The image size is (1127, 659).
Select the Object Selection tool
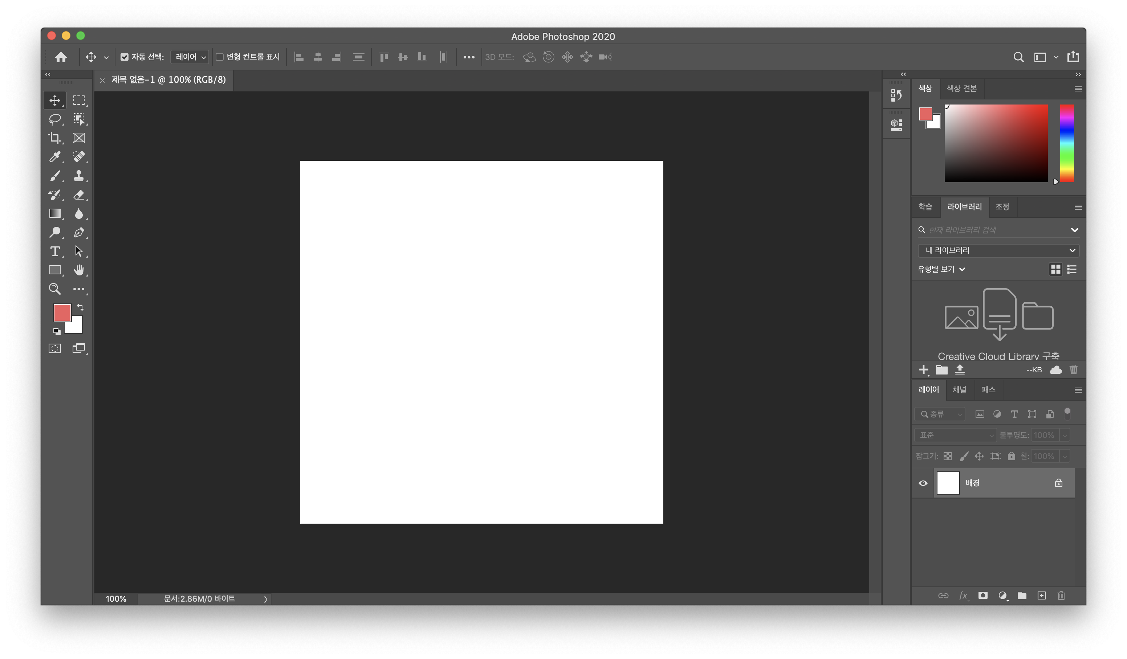[x=79, y=119]
